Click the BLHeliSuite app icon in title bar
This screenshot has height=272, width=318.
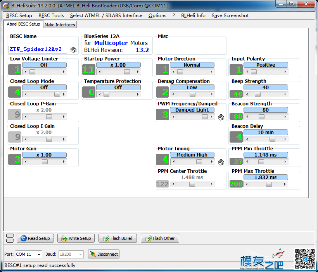[x=6, y=6]
